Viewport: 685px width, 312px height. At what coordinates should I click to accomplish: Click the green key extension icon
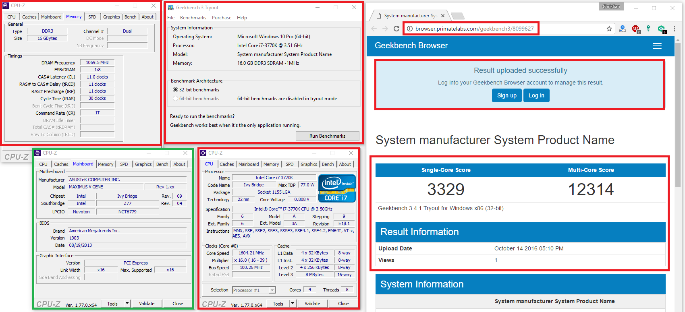[648, 29]
